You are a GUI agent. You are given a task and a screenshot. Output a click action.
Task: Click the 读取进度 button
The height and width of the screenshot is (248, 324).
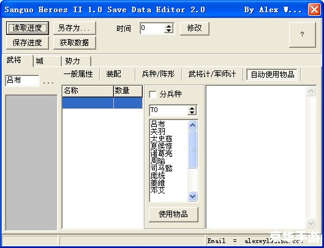coord(28,28)
